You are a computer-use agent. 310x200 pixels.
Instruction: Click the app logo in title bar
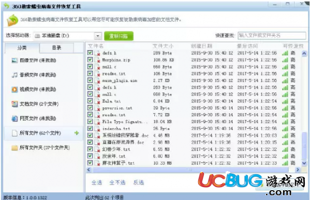click(x=7, y=6)
